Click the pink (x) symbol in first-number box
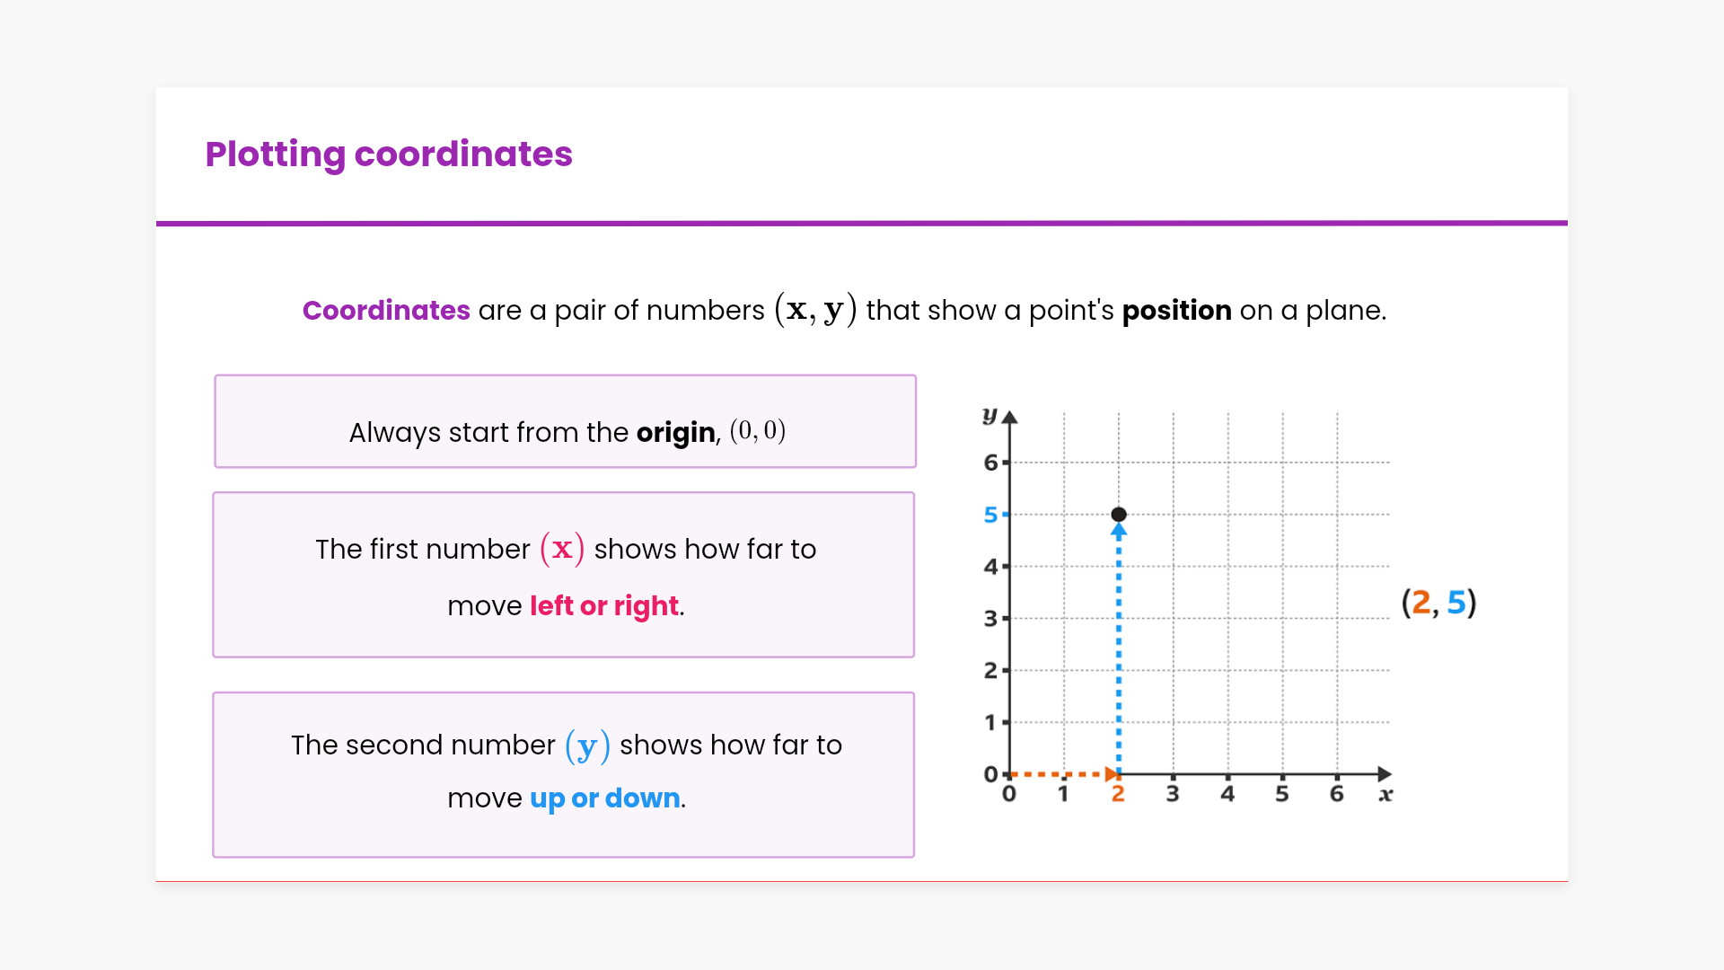This screenshot has height=970, width=1724. point(562,549)
